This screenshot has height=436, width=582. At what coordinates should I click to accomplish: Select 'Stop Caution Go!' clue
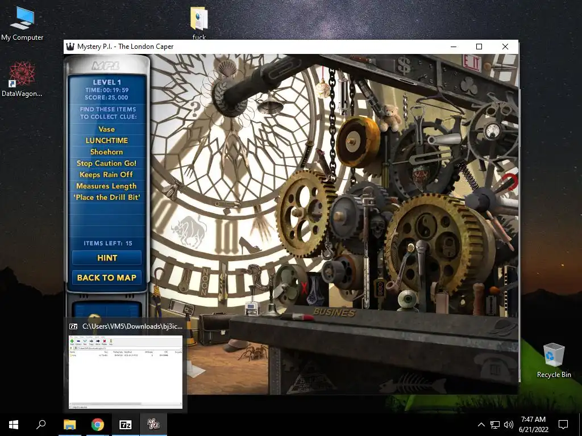pyautogui.click(x=106, y=163)
